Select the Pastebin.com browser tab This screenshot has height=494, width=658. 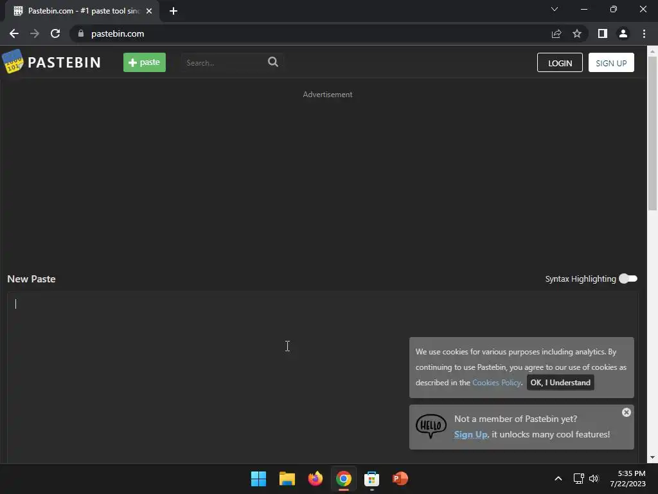pyautogui.click(x=82, y=11)
